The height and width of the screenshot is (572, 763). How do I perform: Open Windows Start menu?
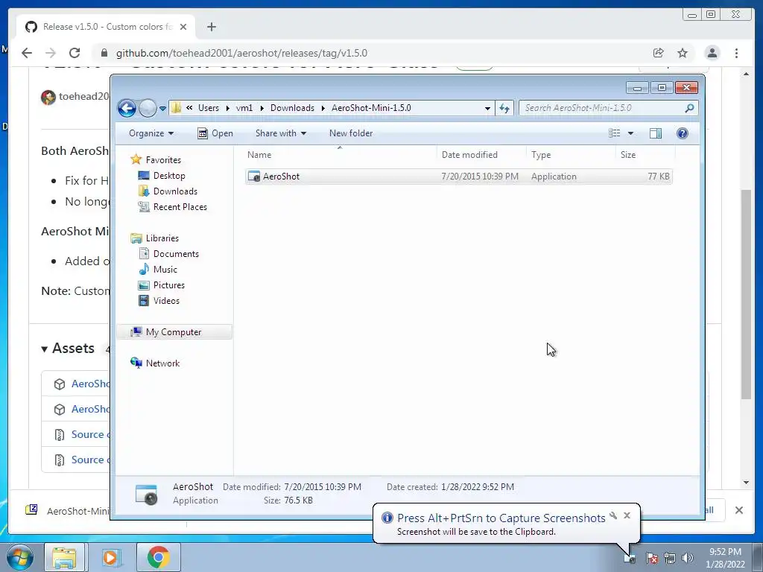point(20,557)
